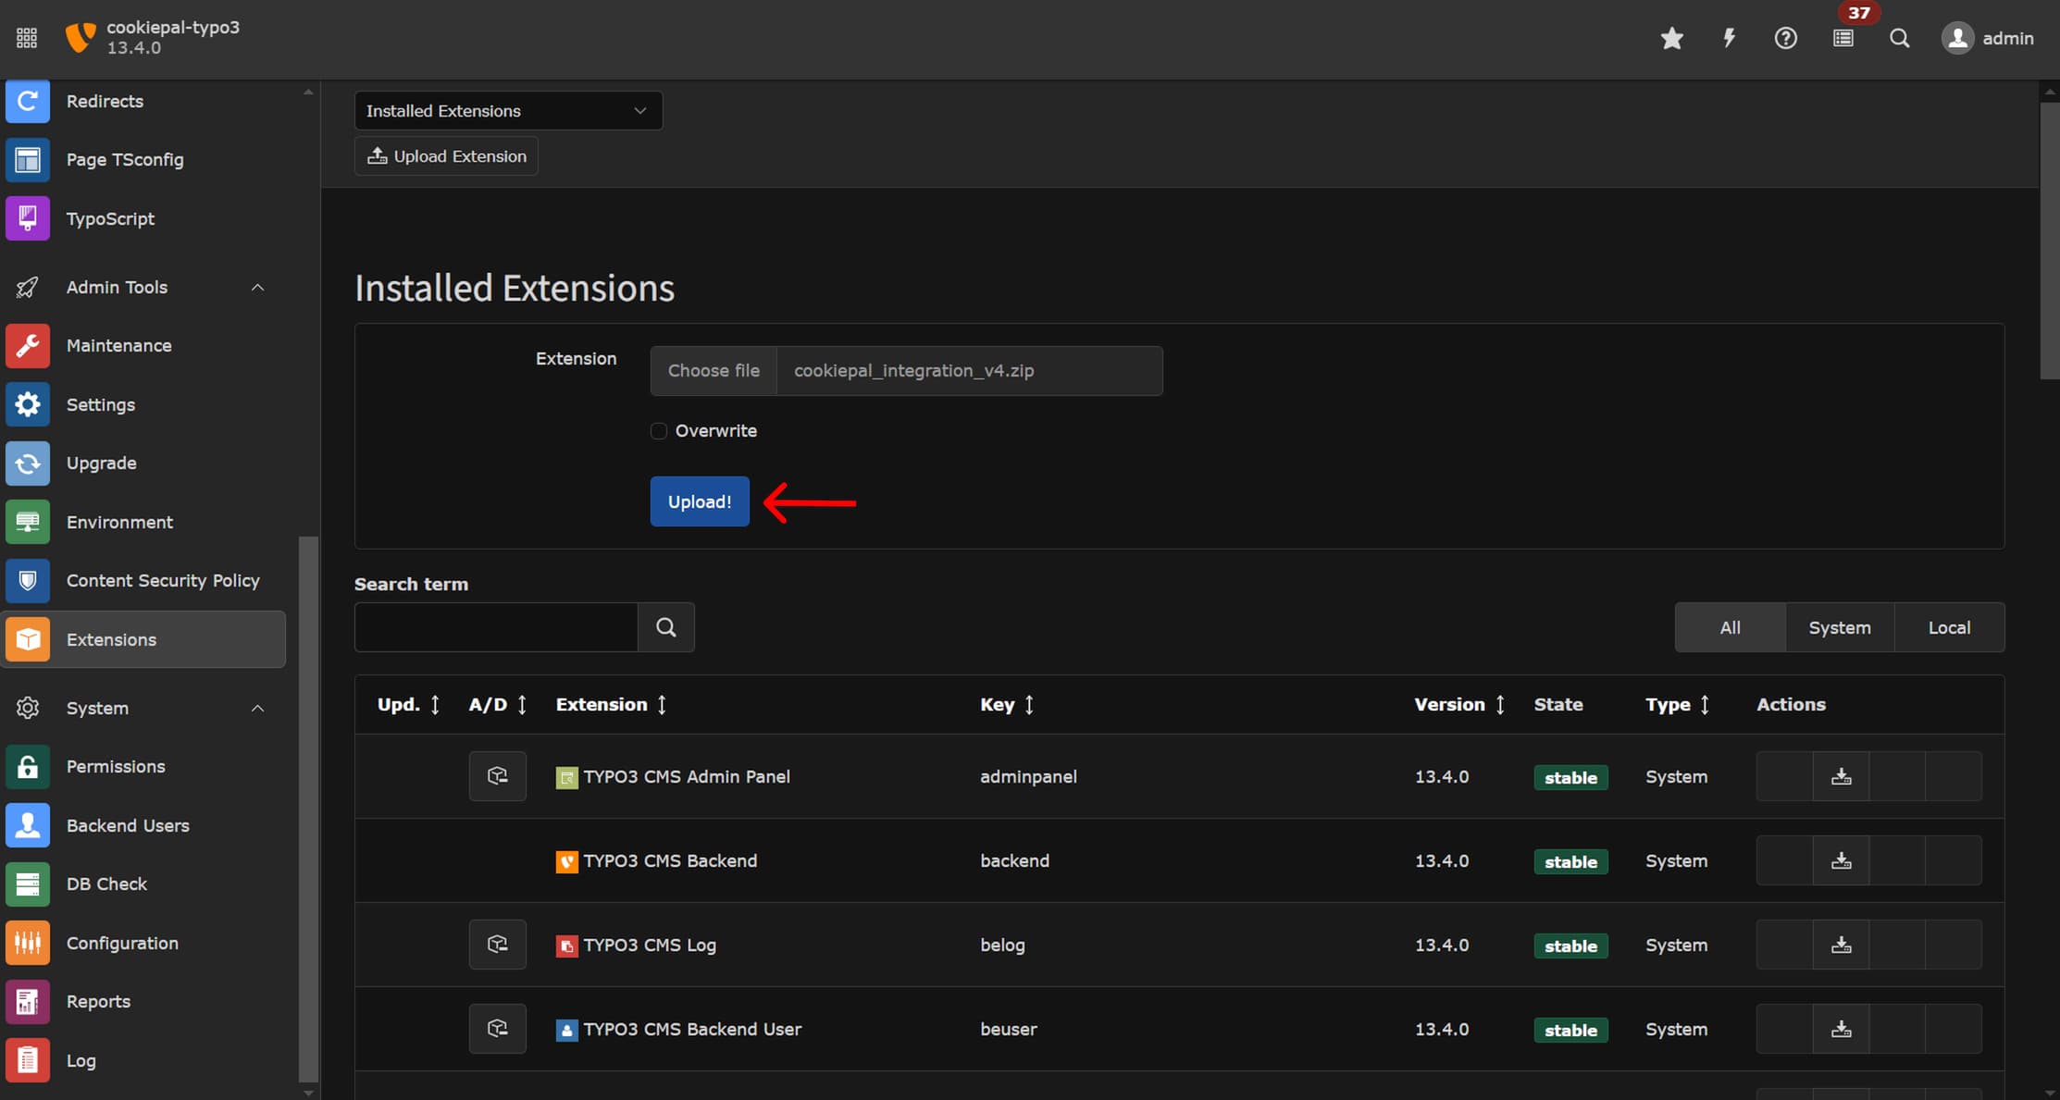Screen dimensions: 2060x1100
Task: Download the adminpanel extension as zip
Action: click(1841, 776)
